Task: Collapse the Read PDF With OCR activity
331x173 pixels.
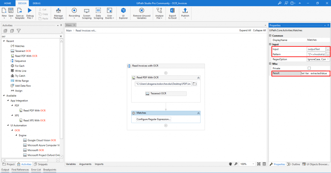Action: pos(198,78)
